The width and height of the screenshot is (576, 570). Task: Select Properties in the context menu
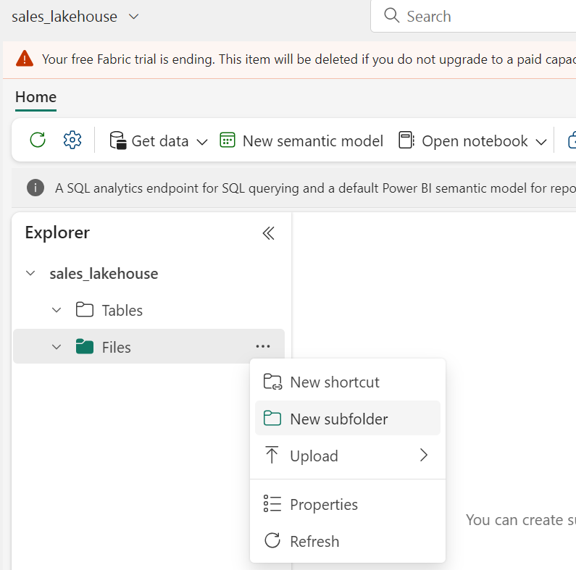(348, 504)
